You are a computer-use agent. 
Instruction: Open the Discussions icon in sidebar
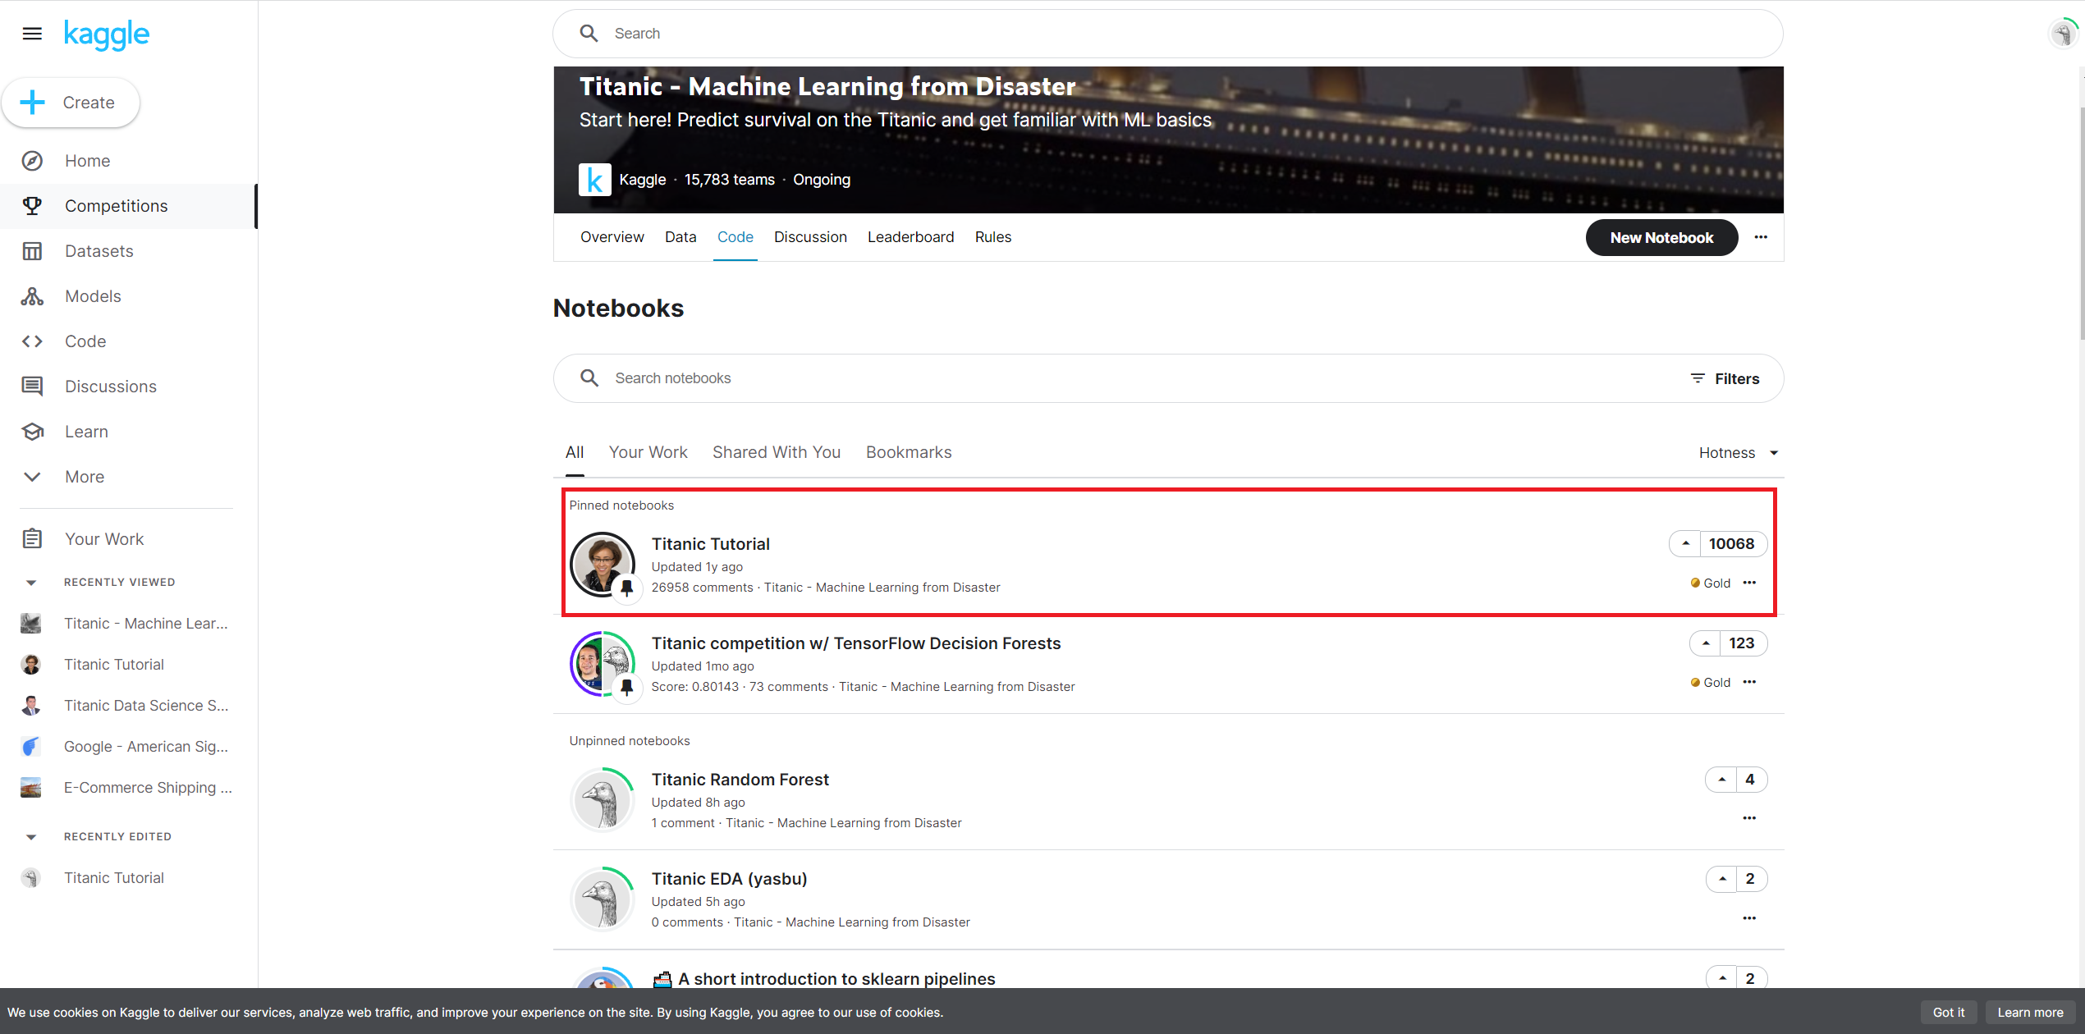click(32, 387)
